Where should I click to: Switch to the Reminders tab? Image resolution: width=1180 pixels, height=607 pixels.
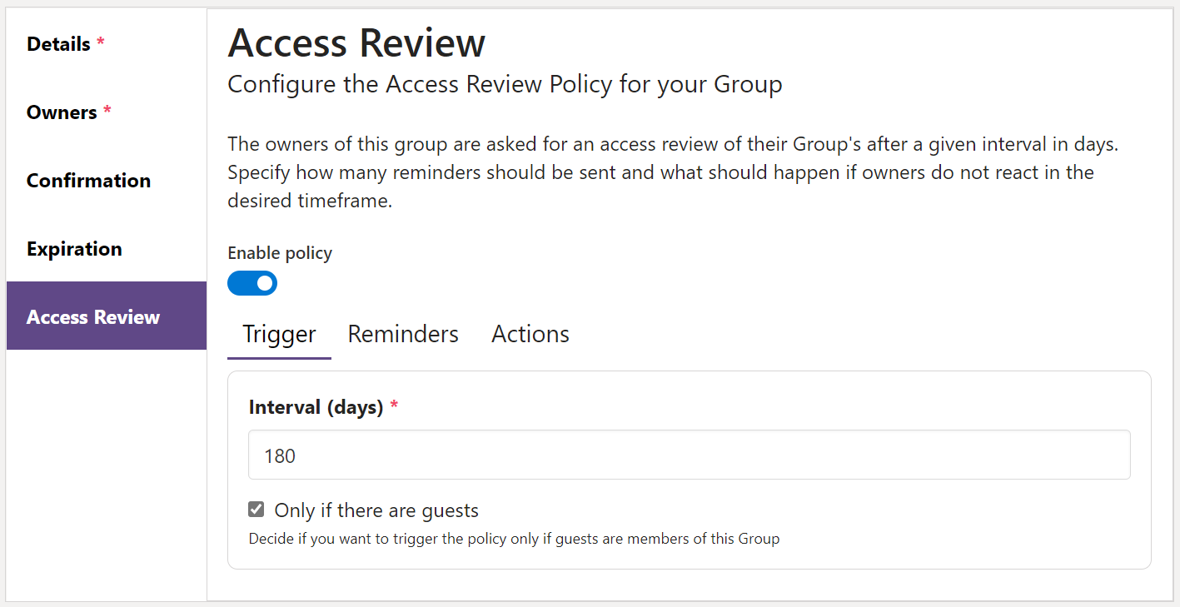tap(403, 334)
